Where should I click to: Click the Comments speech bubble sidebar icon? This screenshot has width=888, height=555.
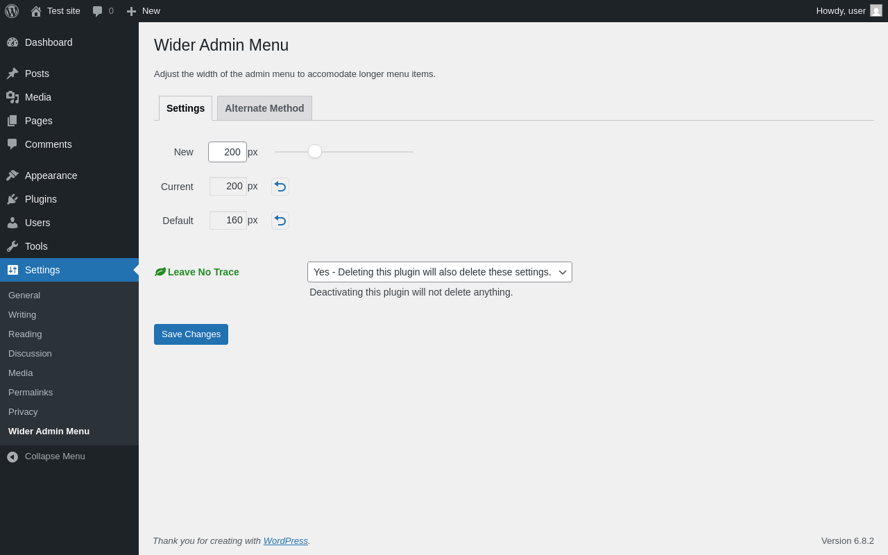point(12,144)
